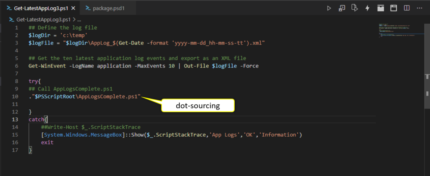Image resolution: width=430 pixels, height=176 pixels.
Task: Click the 'exit' keyword on line 16
Action: coord(47,142)
